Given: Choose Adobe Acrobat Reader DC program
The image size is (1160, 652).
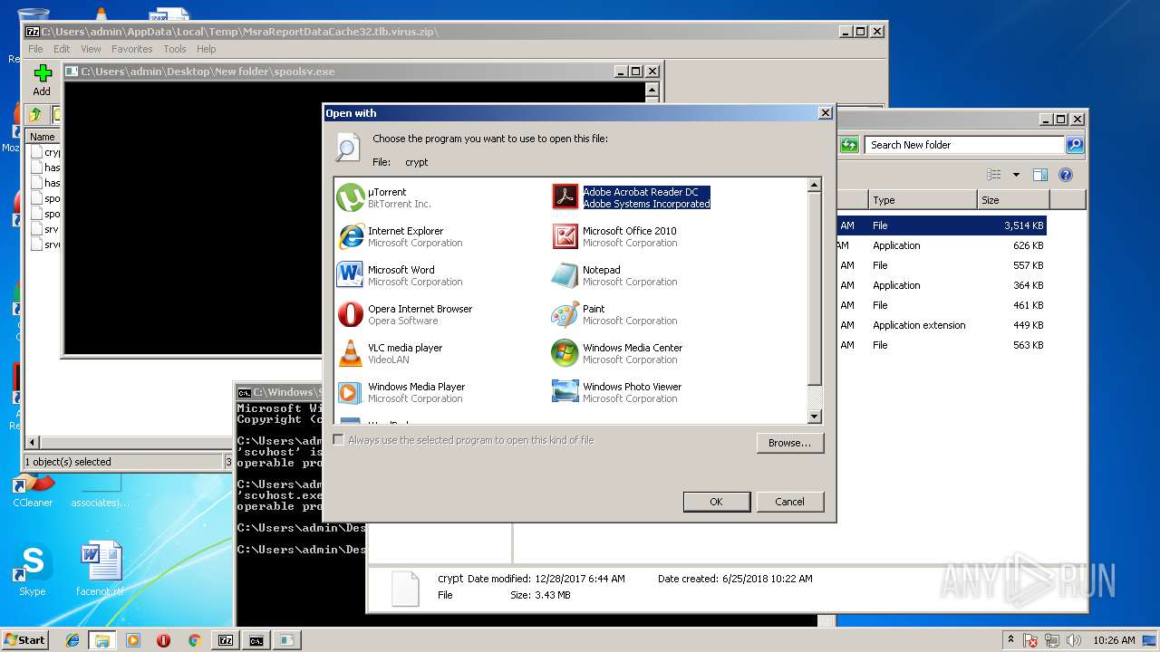Looking at the screenshot, I should coord(632,197).
